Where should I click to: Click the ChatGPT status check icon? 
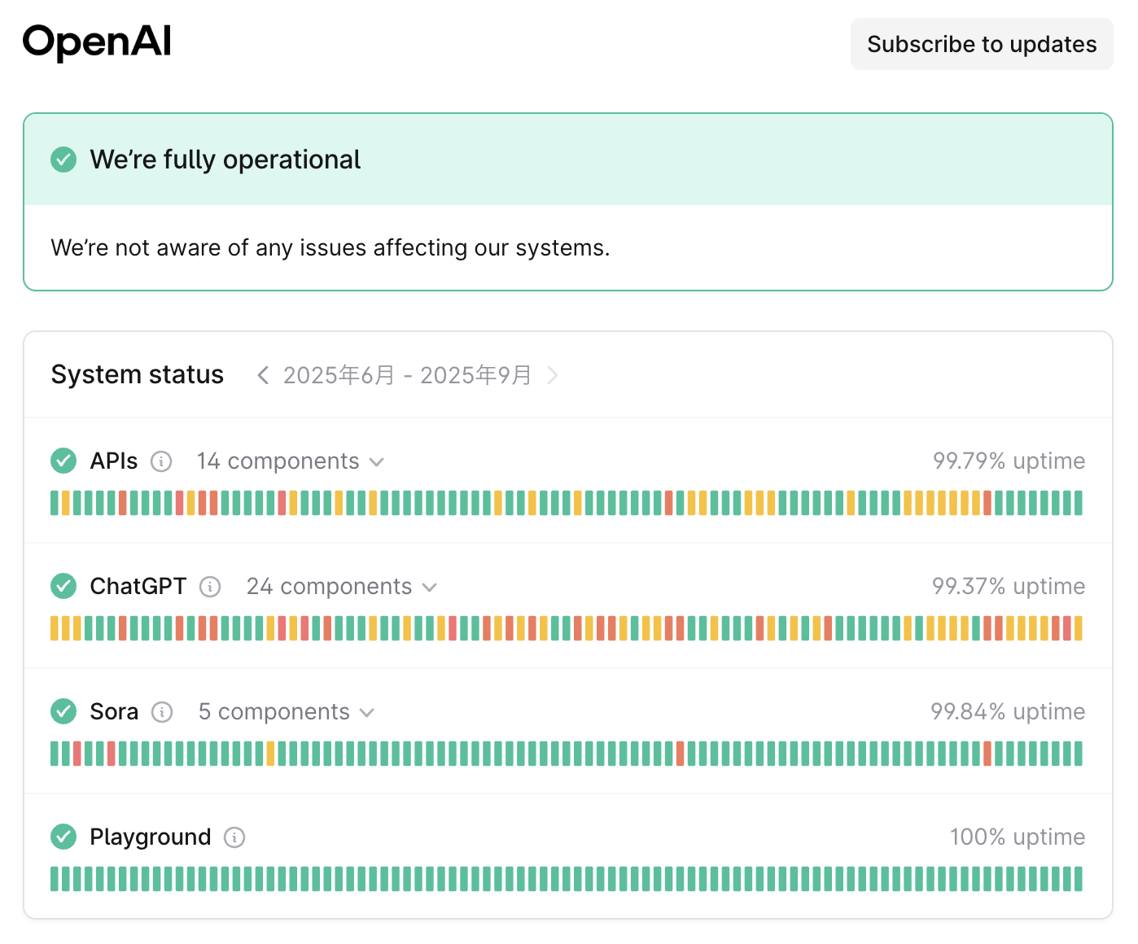pos(63,586)
